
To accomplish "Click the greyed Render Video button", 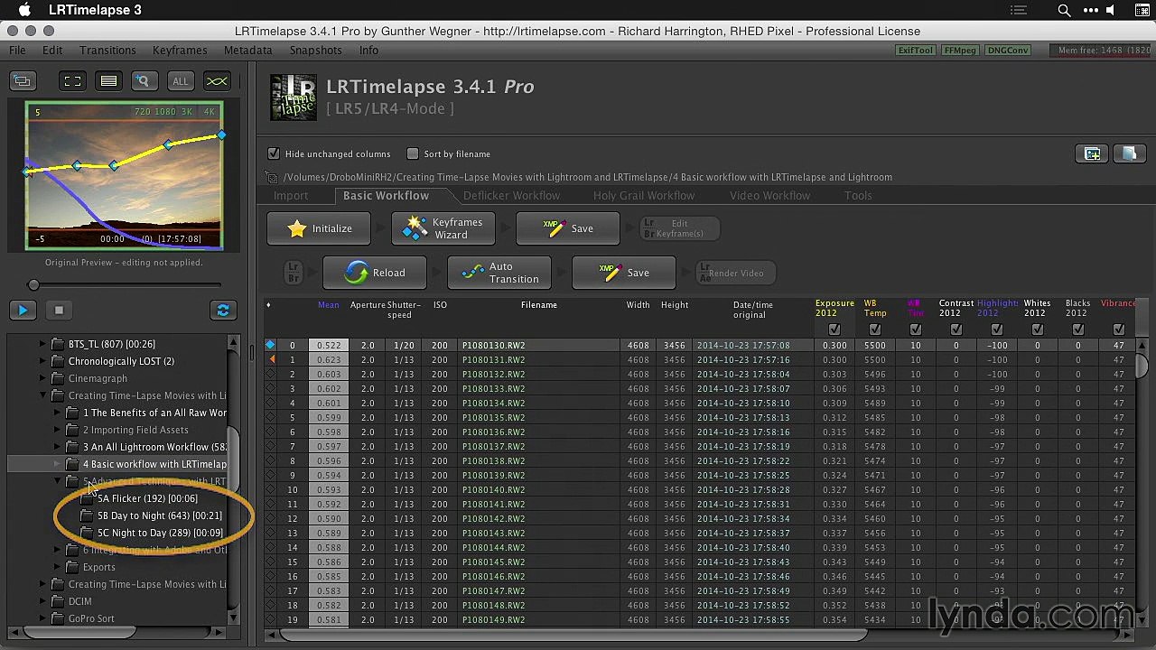I will click(735, 273).
